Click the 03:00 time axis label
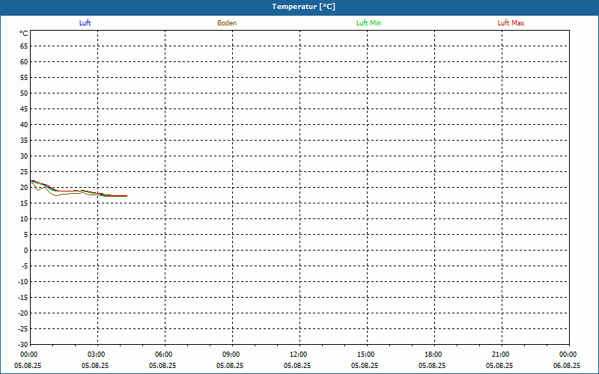This screenshot has width=599, height=374. pos(98,355)
